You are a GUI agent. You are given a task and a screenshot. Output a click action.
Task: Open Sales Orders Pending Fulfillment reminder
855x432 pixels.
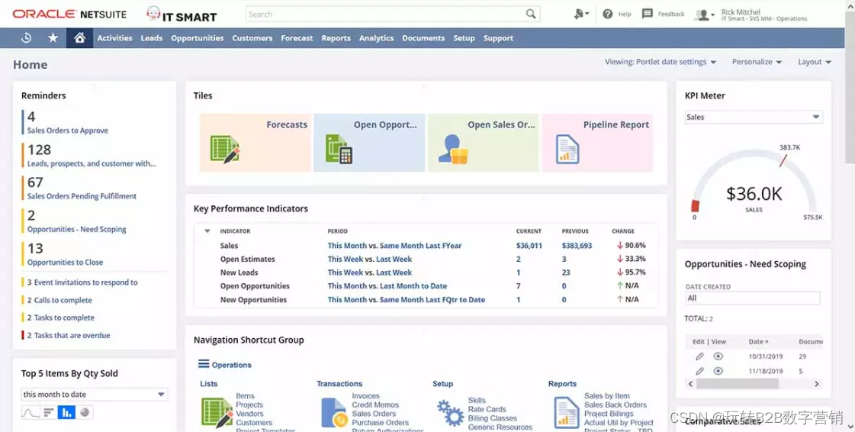point(82,196)
